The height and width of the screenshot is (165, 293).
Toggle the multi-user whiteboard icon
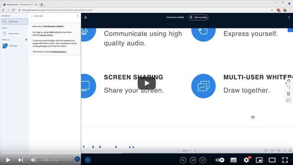288,101
